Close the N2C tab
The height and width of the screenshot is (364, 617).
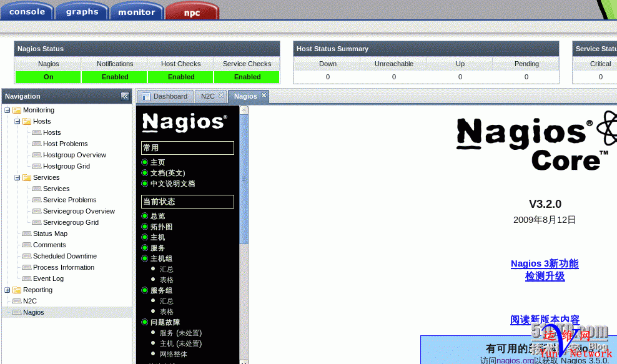[221, 96]
